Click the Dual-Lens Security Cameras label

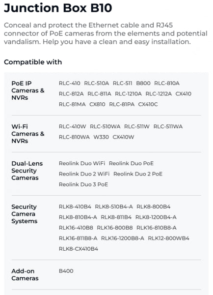point(27,171)
